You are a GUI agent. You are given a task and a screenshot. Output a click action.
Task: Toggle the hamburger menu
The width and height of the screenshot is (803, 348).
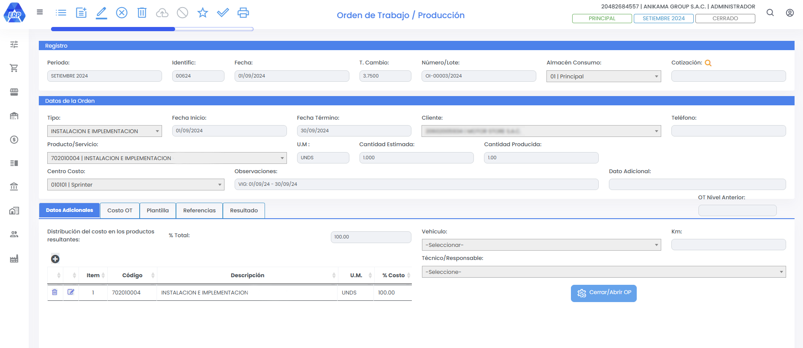(x=40, y=12)
